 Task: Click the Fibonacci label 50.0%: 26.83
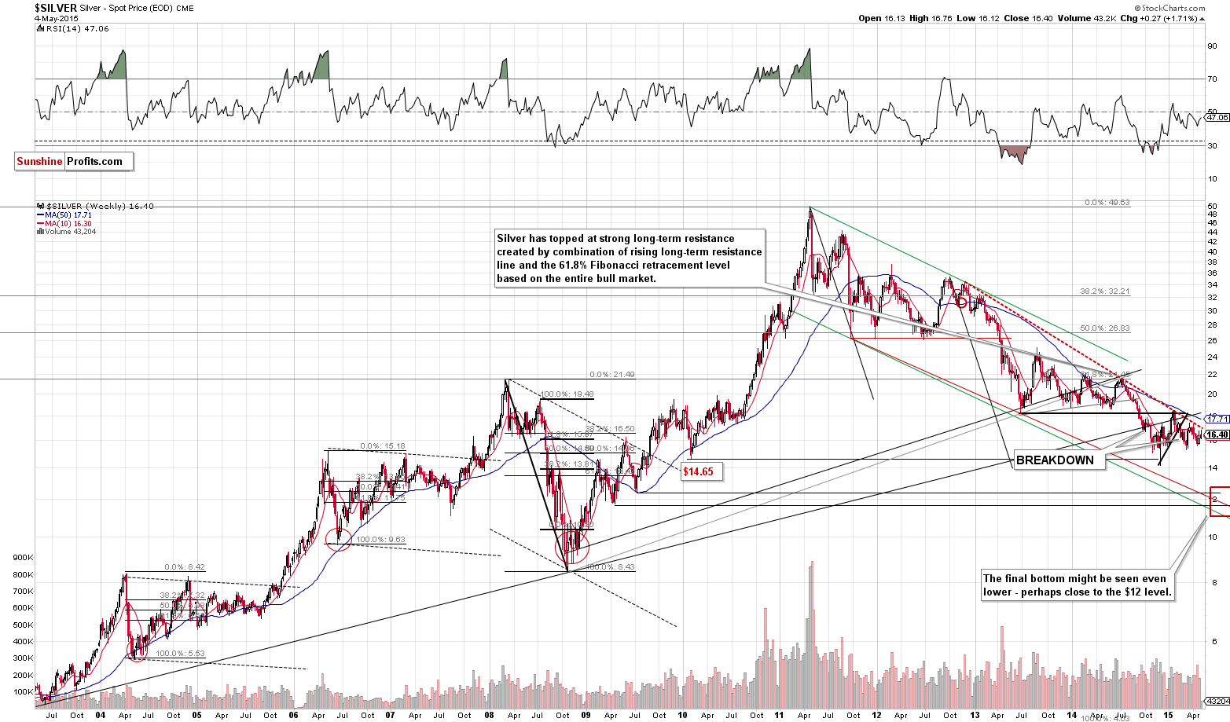point(1105,328)
